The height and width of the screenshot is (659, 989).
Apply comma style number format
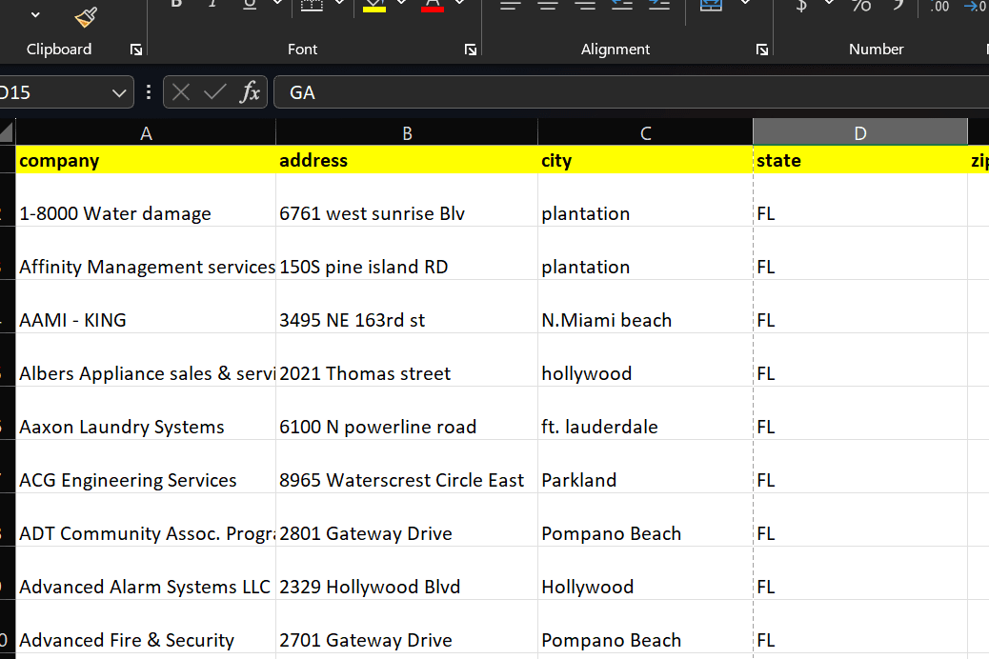(x=898, y=6)
